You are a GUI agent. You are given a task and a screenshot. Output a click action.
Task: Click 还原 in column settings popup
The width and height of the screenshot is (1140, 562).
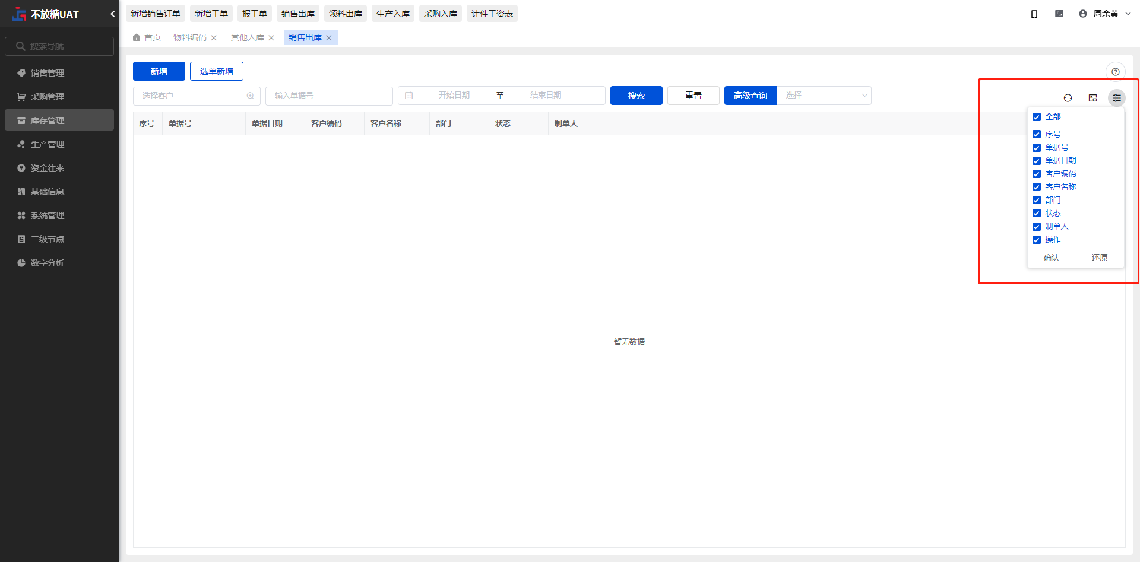[1100, 258]
